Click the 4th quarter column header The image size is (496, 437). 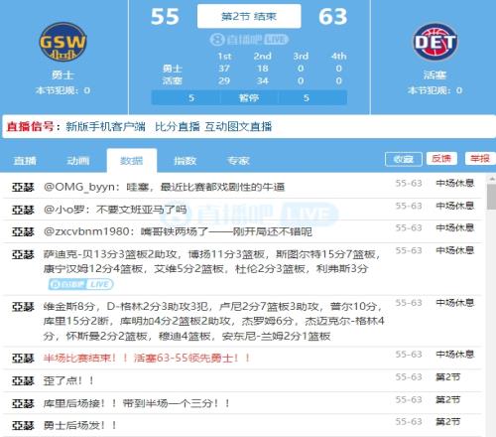coord(338,57)
